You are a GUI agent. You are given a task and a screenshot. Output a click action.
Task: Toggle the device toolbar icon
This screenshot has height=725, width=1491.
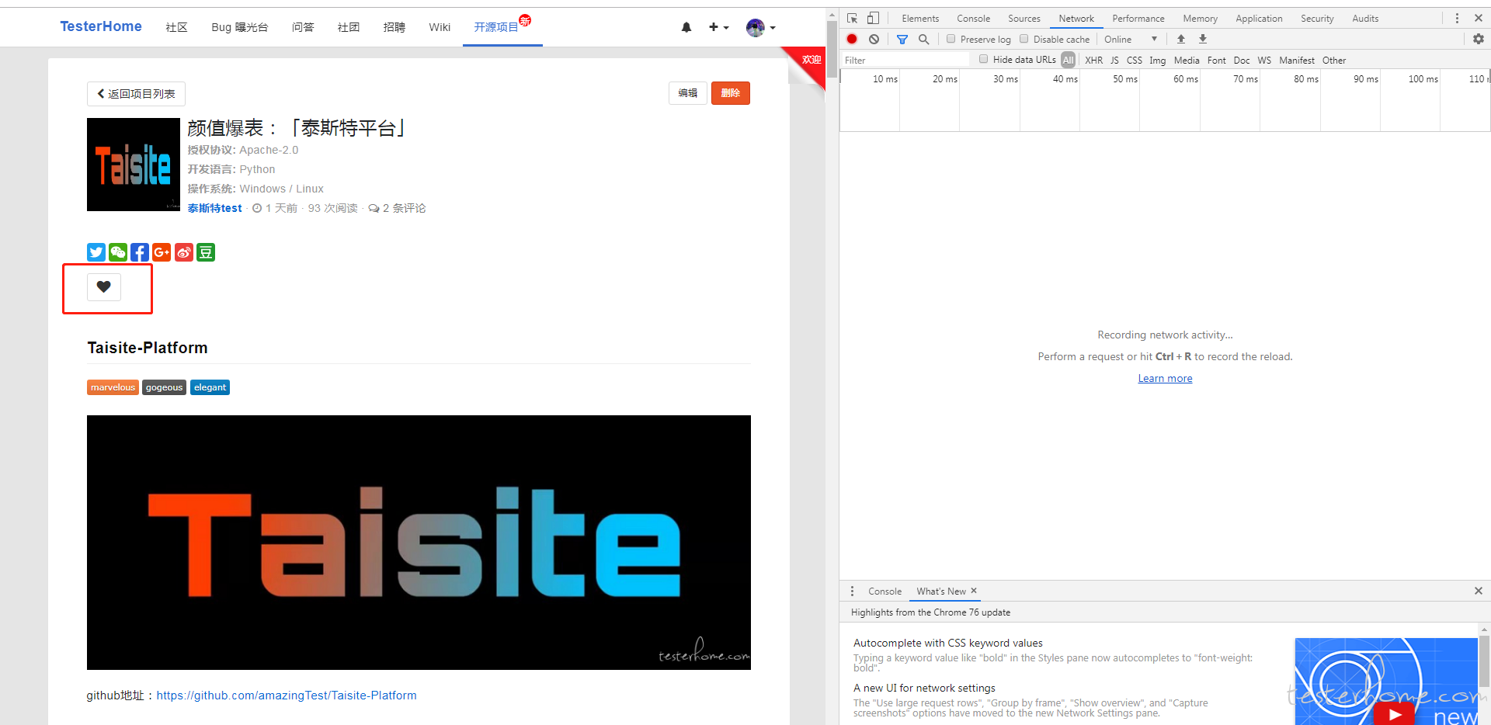coord(874,18)
